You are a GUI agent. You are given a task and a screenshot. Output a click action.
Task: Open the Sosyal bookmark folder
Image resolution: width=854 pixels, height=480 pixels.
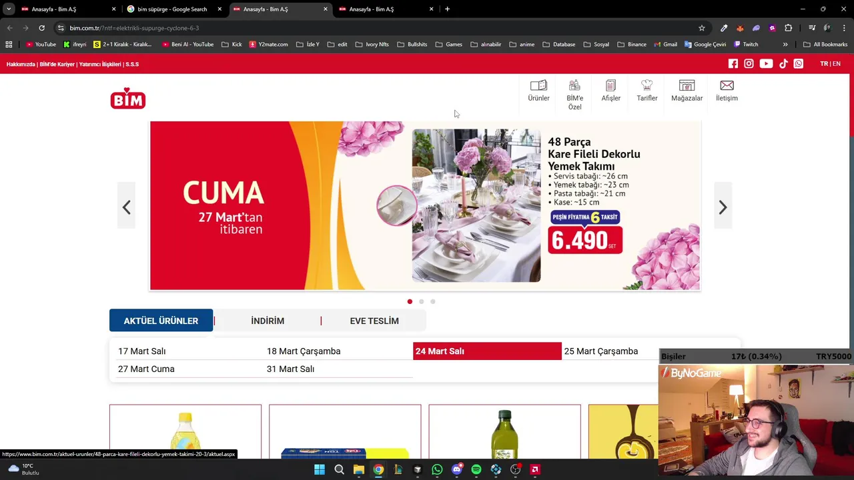(596, 44)
